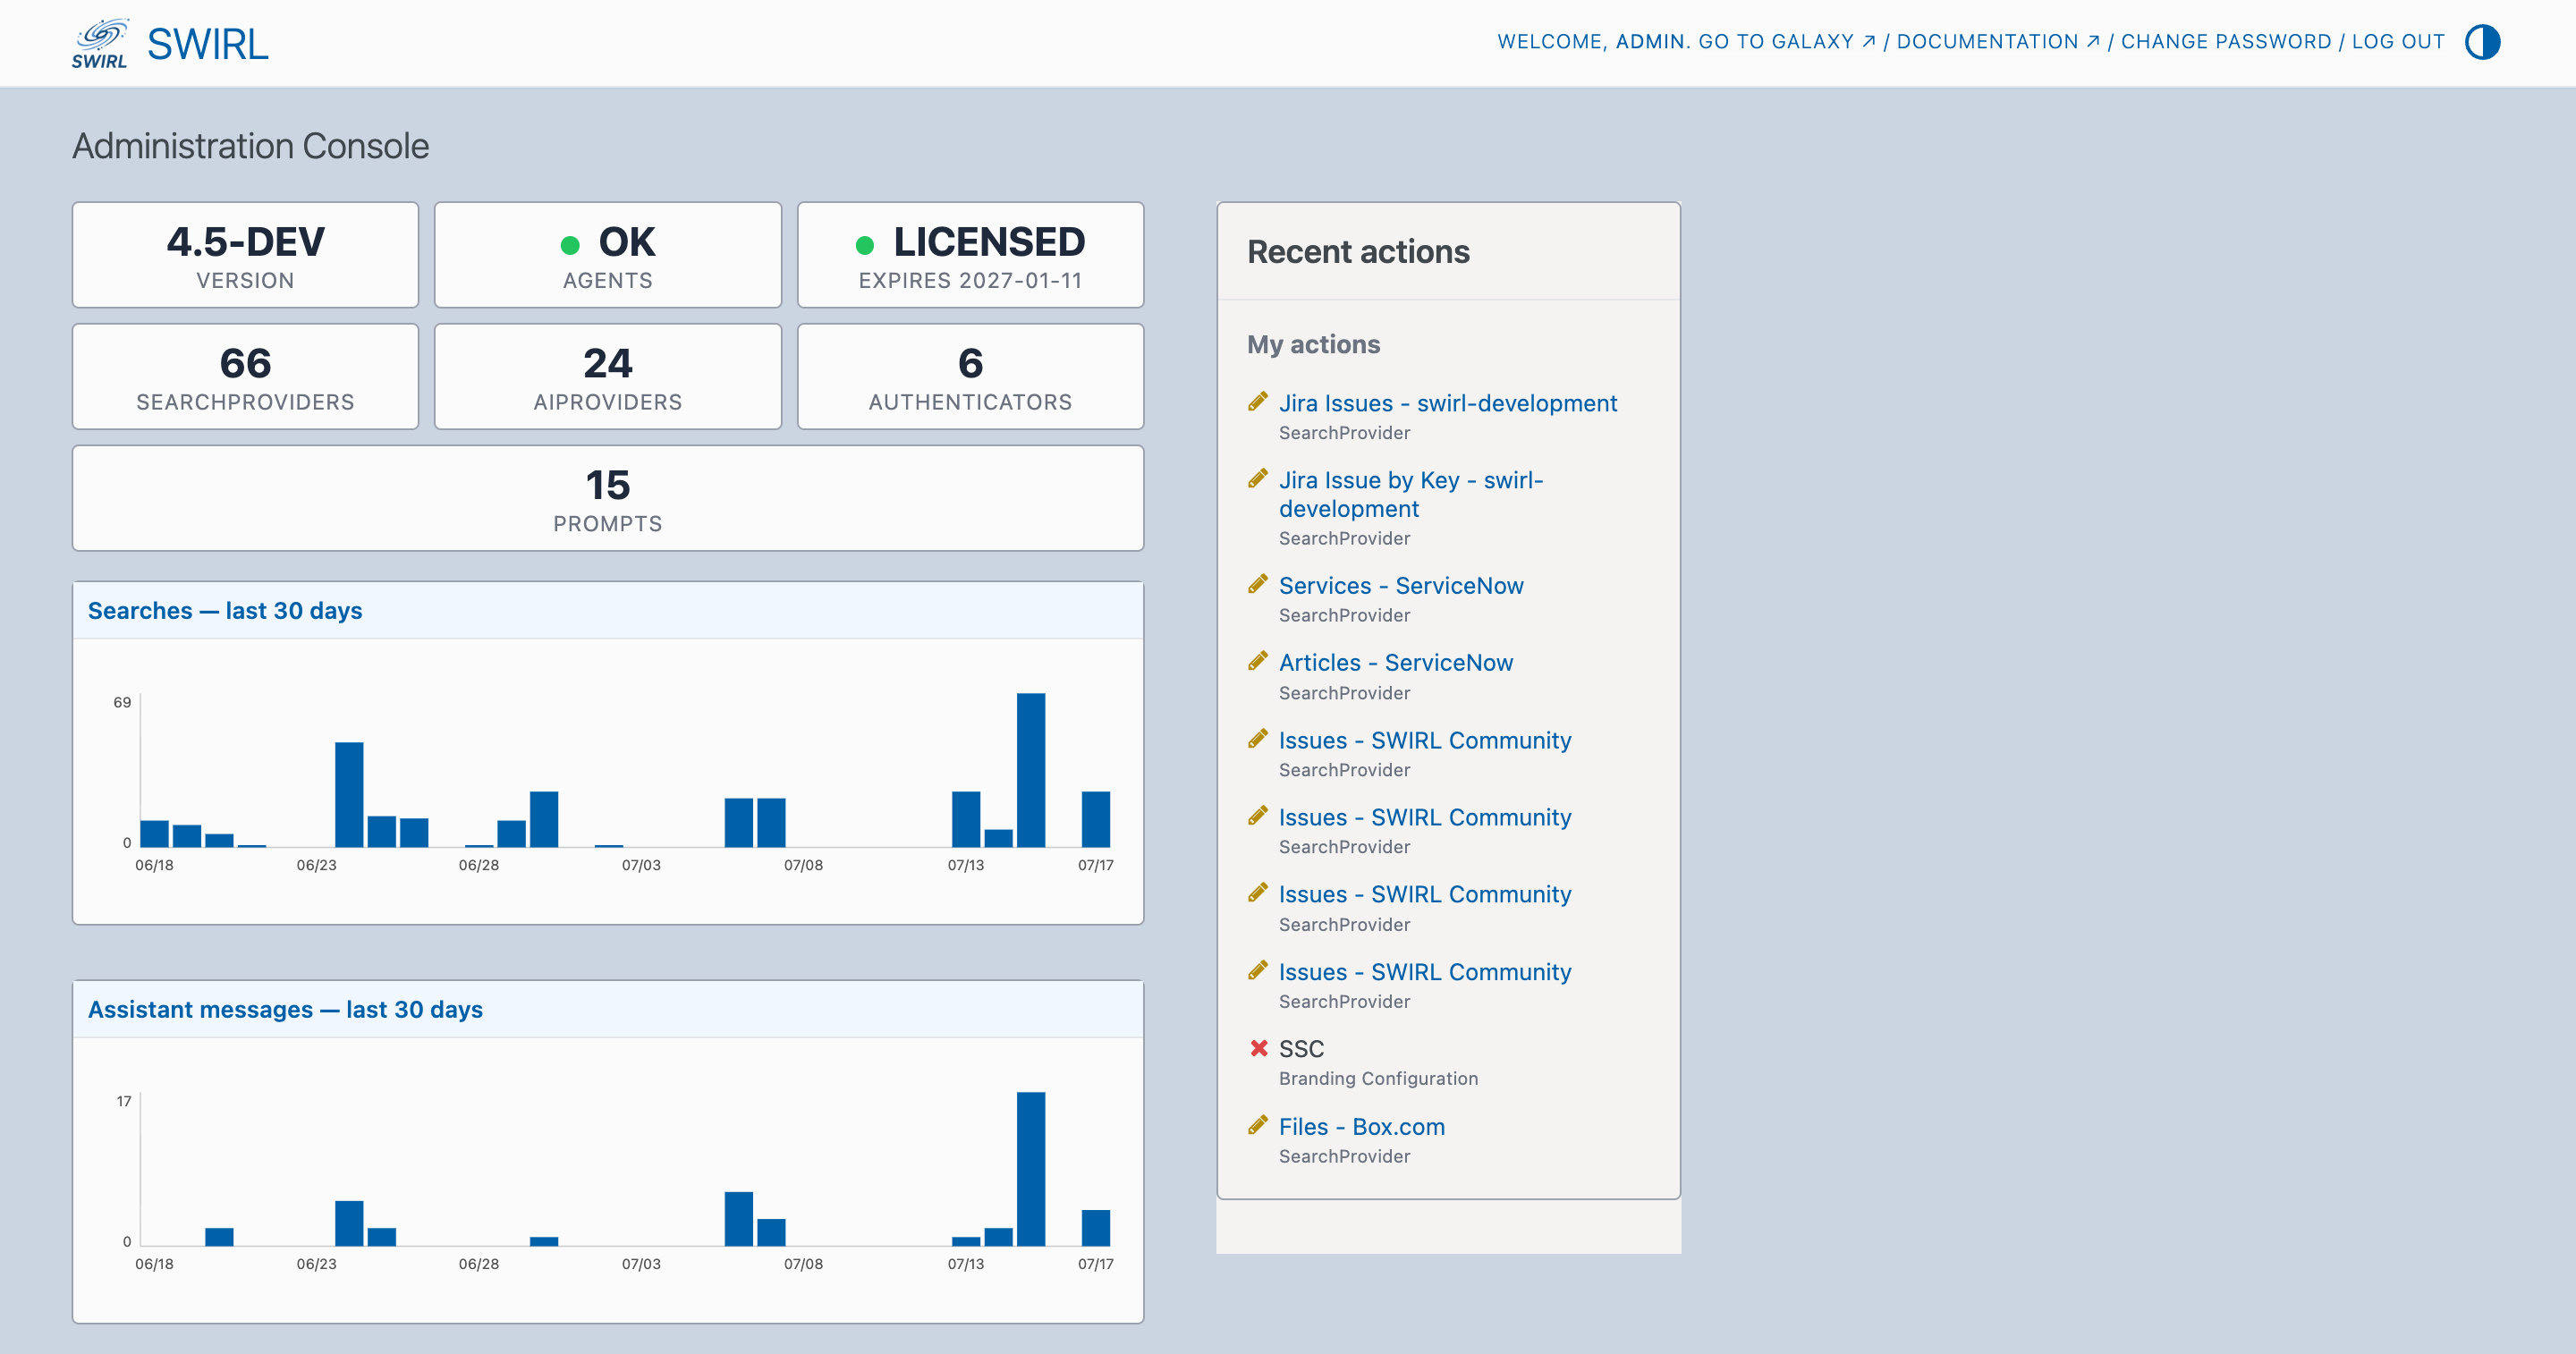The image size is (2576, 1354).
Task: Open Services - ServiceNow action
Action: (x=1401, y=586)
